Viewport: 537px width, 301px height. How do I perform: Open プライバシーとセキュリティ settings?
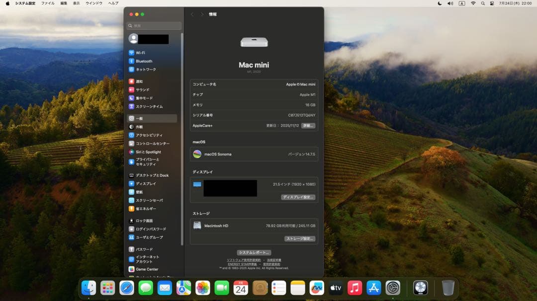pyautogui.click(x=149, y=160)
